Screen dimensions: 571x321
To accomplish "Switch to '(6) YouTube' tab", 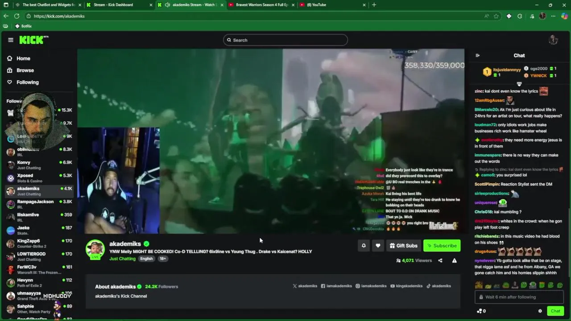I will point(332,5).
